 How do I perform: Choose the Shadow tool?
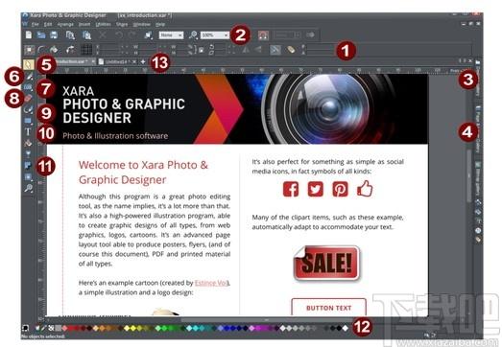pyautogui.click(x=28, y=165)
